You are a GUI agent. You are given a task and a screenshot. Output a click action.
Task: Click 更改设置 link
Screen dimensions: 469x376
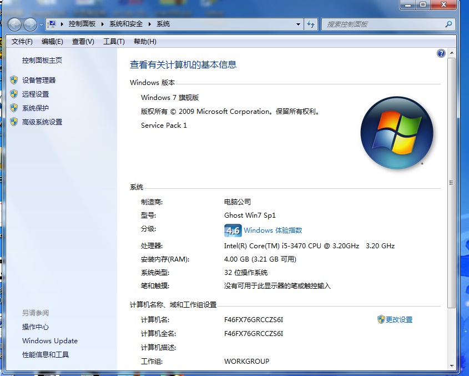click(x=399, y=320)
